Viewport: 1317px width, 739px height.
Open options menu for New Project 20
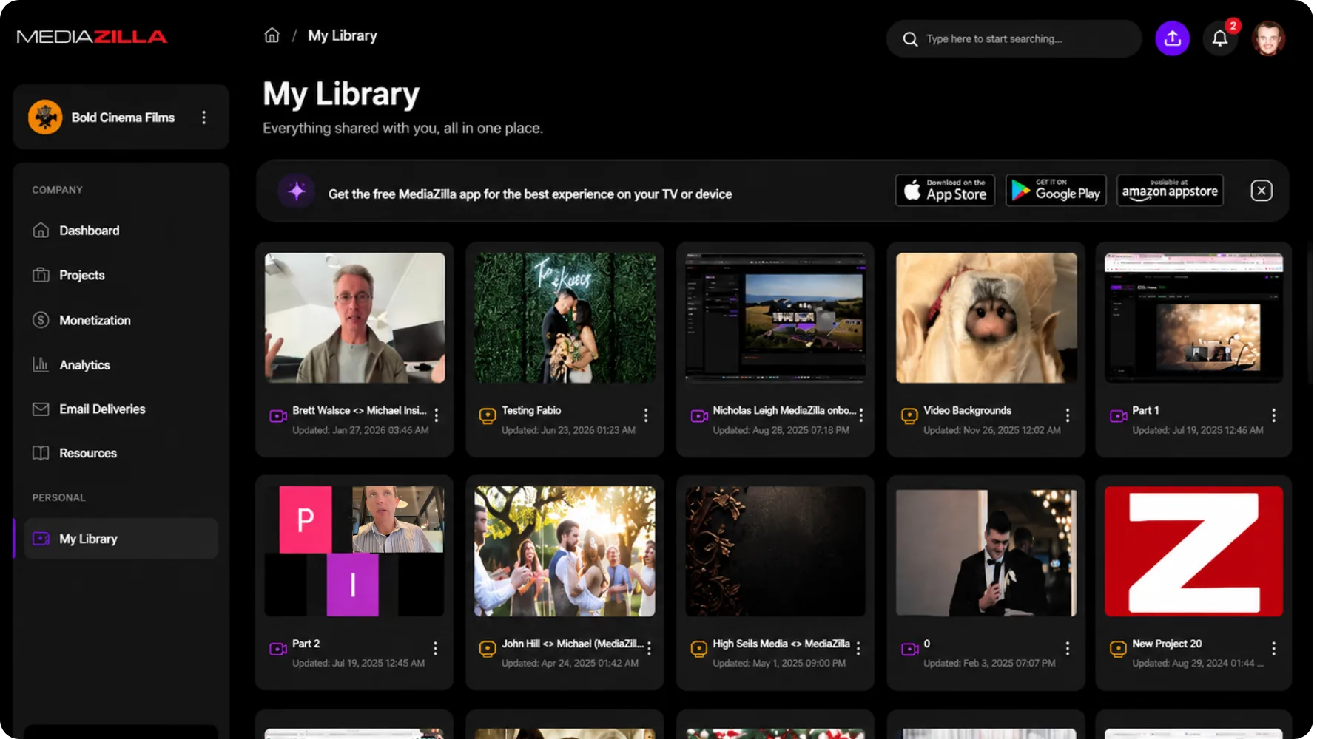[x=1274, y=649]
